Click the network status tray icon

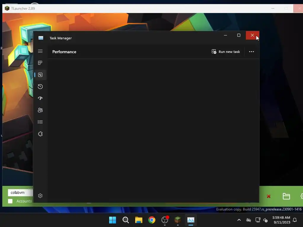coord(258,220)
